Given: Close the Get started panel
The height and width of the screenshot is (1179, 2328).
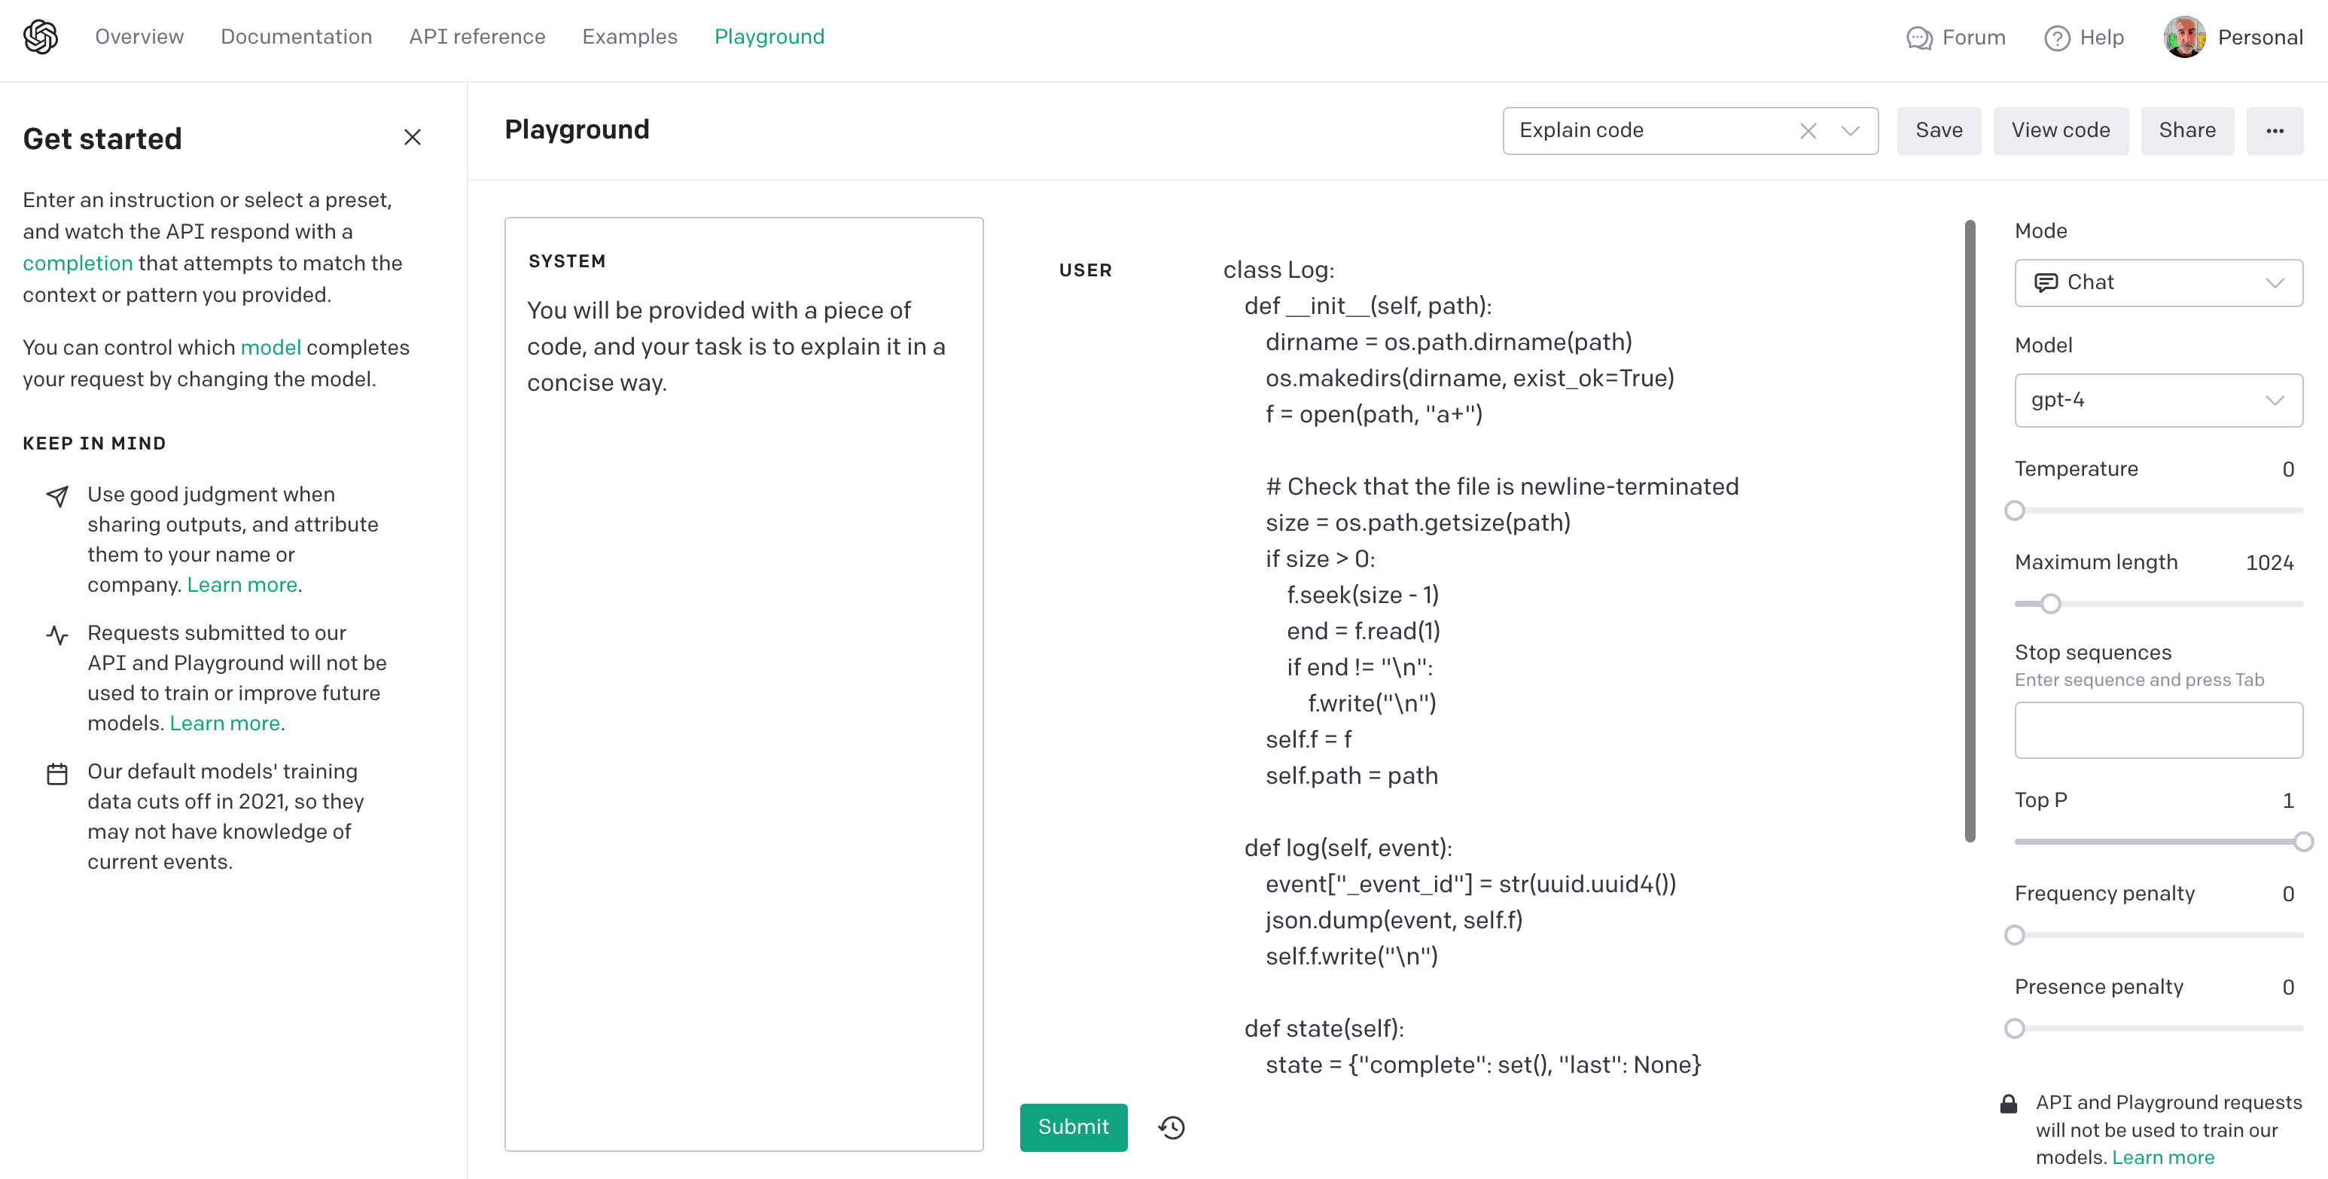Looking at the screenshot, I should tap(412, 137).
